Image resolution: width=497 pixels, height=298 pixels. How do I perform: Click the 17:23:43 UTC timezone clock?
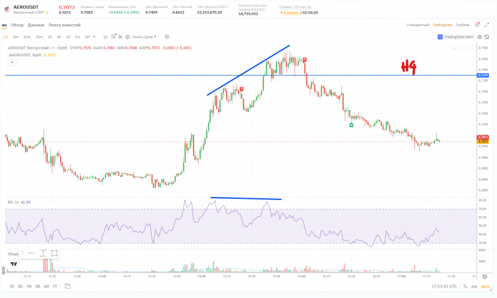tap(444, 286)
